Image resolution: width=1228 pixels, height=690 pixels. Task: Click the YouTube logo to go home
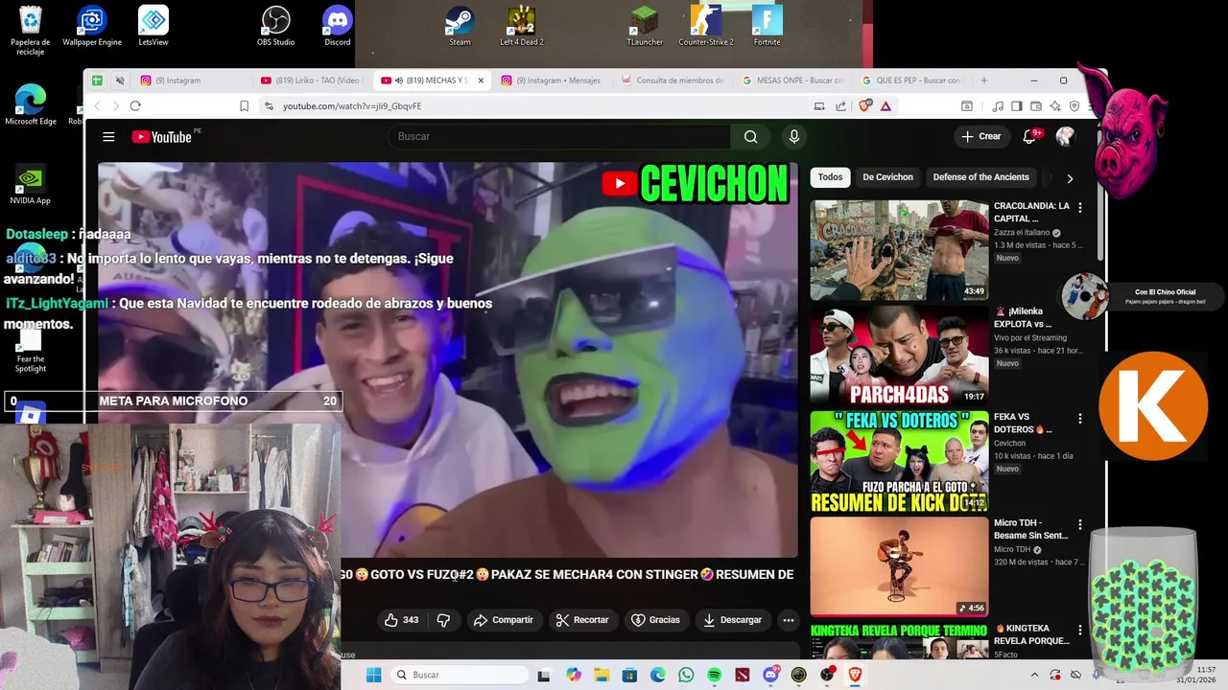[162, 137]
